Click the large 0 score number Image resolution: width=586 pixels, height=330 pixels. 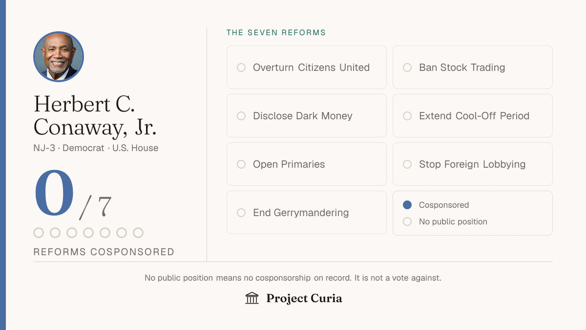click(54, 193)
